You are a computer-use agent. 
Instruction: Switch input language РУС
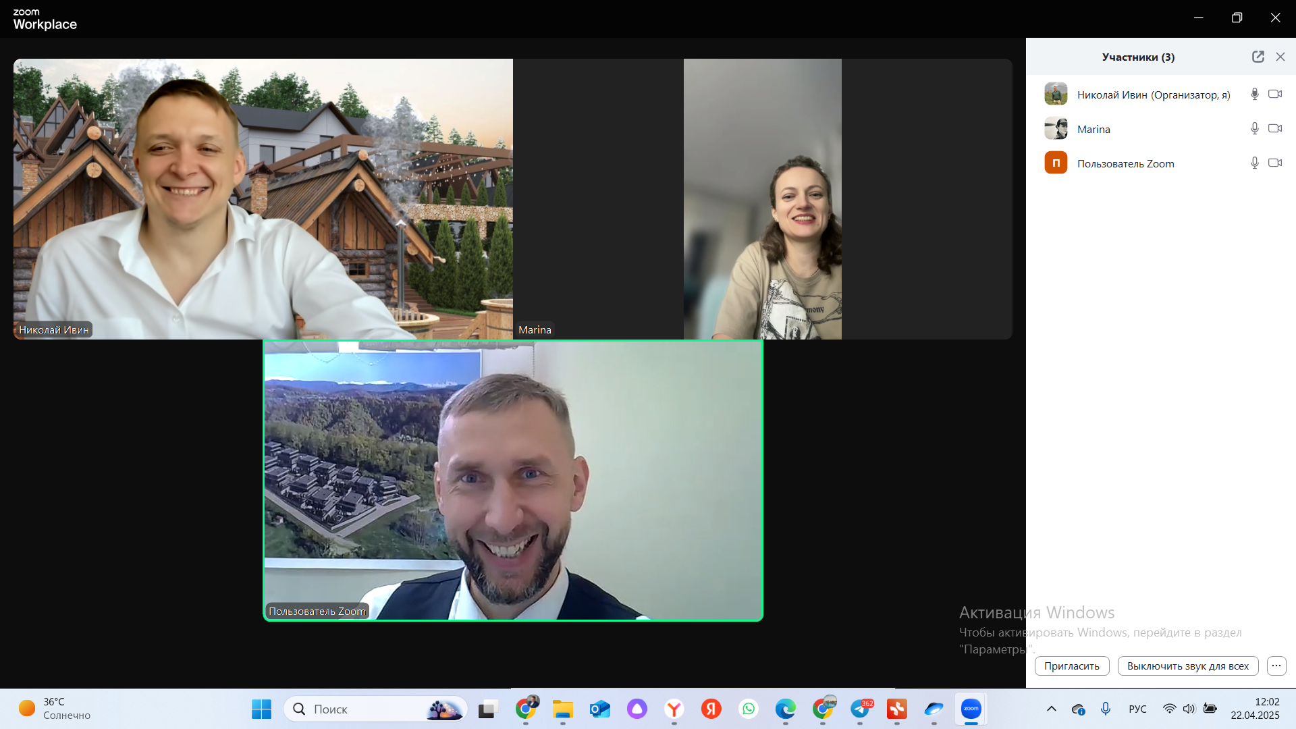coord(1137,709)
